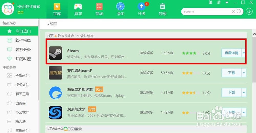Click the 360搜索 logo

72,129
